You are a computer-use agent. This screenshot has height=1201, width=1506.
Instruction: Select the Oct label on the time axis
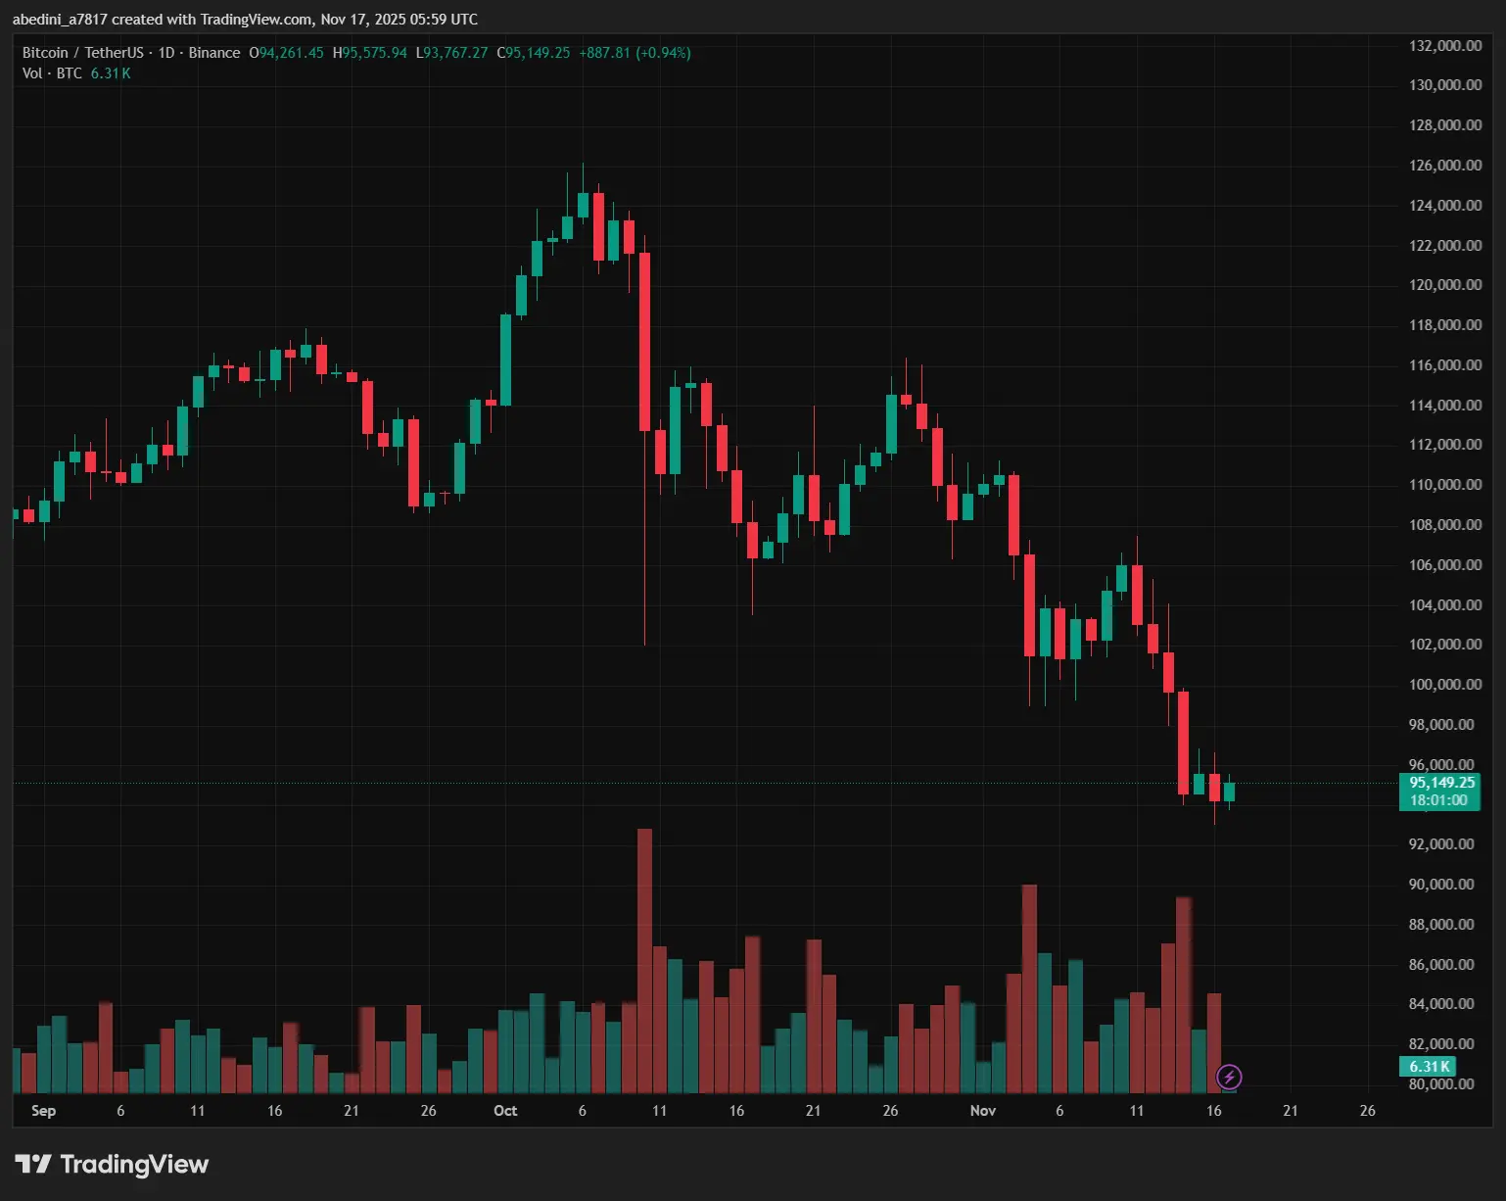tap(505, 1110)
